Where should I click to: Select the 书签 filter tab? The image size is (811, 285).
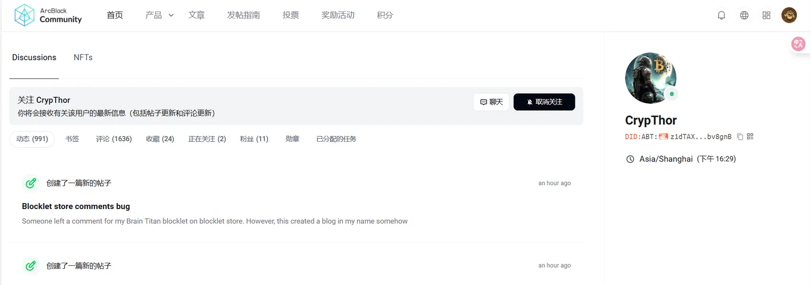pyautogui.click(x=72, y=139)
